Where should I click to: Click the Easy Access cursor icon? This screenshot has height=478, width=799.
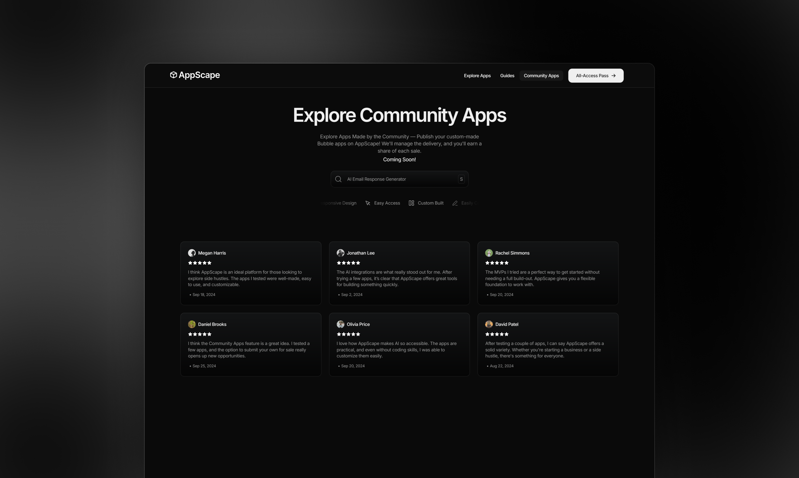click(368, 203)
